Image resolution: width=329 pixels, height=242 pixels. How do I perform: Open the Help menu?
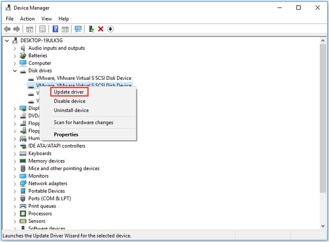(x=64, y=19)
